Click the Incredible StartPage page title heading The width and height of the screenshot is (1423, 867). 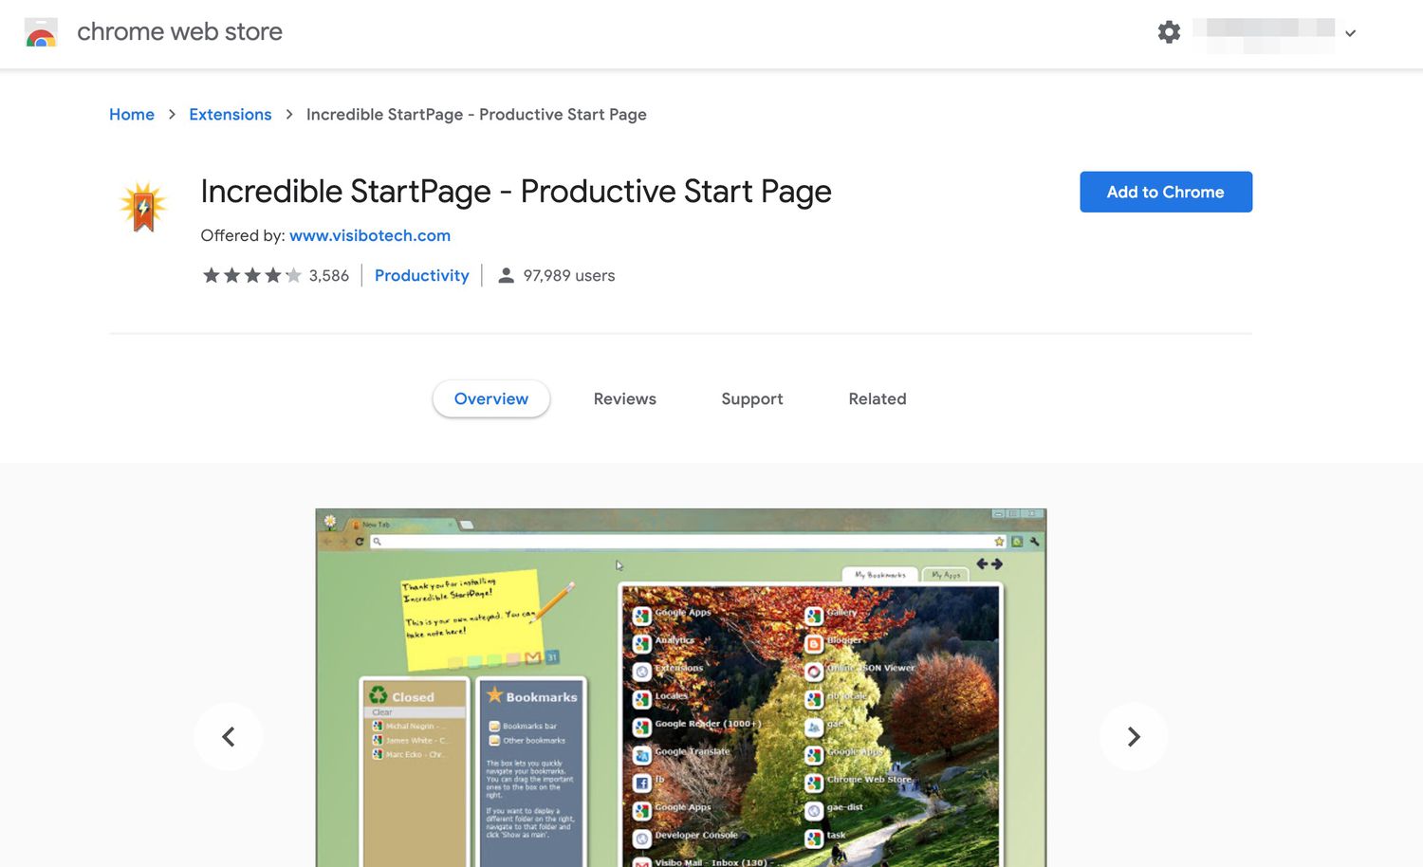(516, 192)
